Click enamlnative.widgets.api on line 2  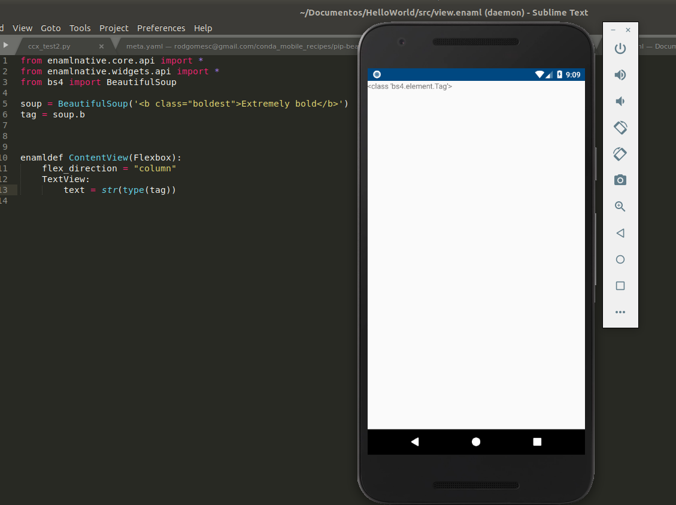109,71
